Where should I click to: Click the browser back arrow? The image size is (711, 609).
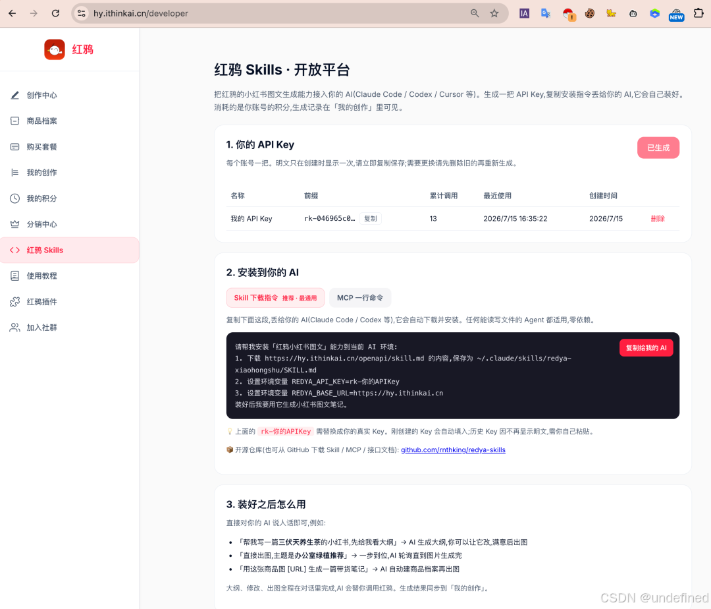[x=13, y=13]
